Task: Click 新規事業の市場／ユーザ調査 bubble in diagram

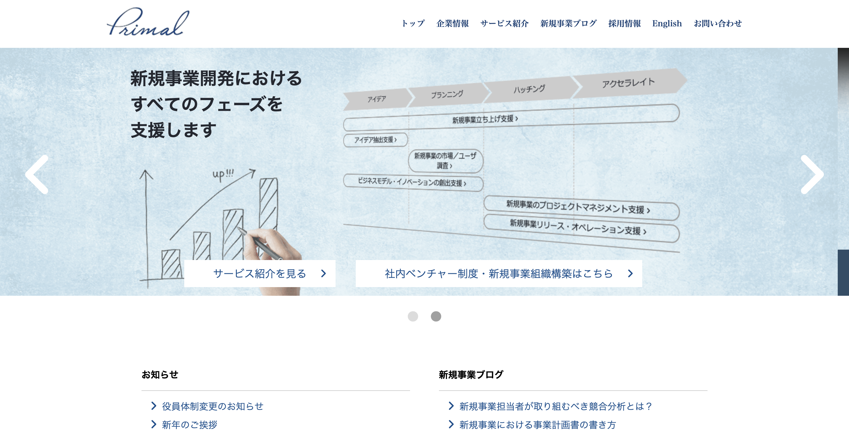Action: 446,161
